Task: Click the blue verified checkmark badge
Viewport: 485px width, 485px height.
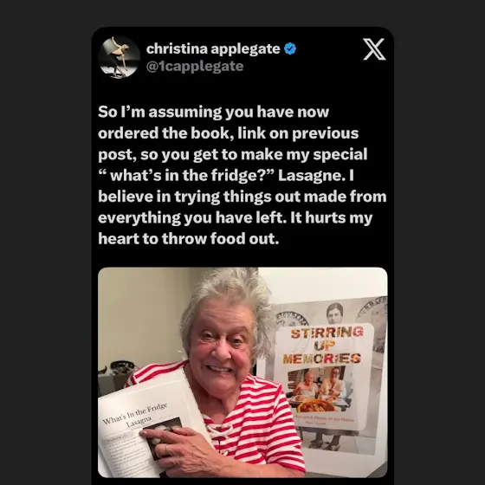Action: (x=290, y=48)
